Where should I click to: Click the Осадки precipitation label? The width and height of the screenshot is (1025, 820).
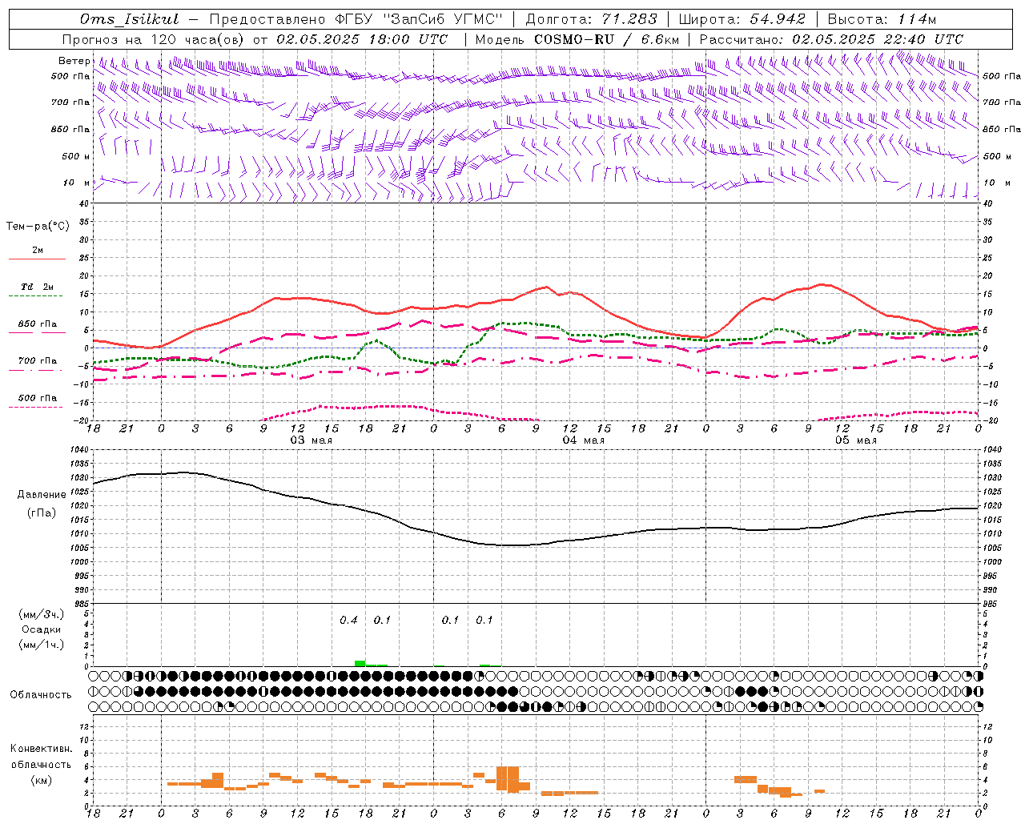coord(41,629)
